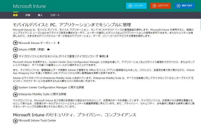Click arrow icon beside System Center Configuration Manager
201x124 pixels.
click(x=15, y=88)
